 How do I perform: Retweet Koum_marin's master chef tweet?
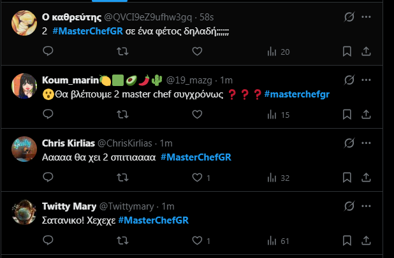coord(122,115)
